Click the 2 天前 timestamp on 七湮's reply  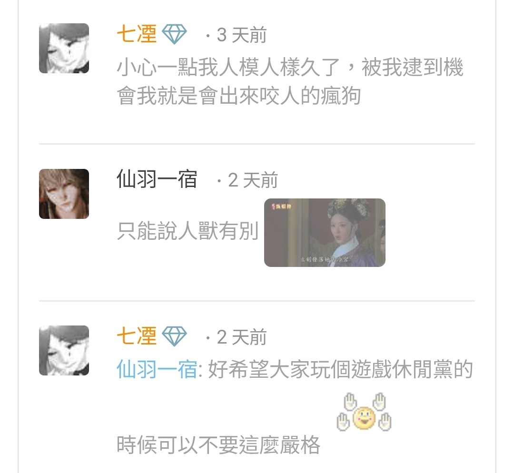(x=242, y=337)
